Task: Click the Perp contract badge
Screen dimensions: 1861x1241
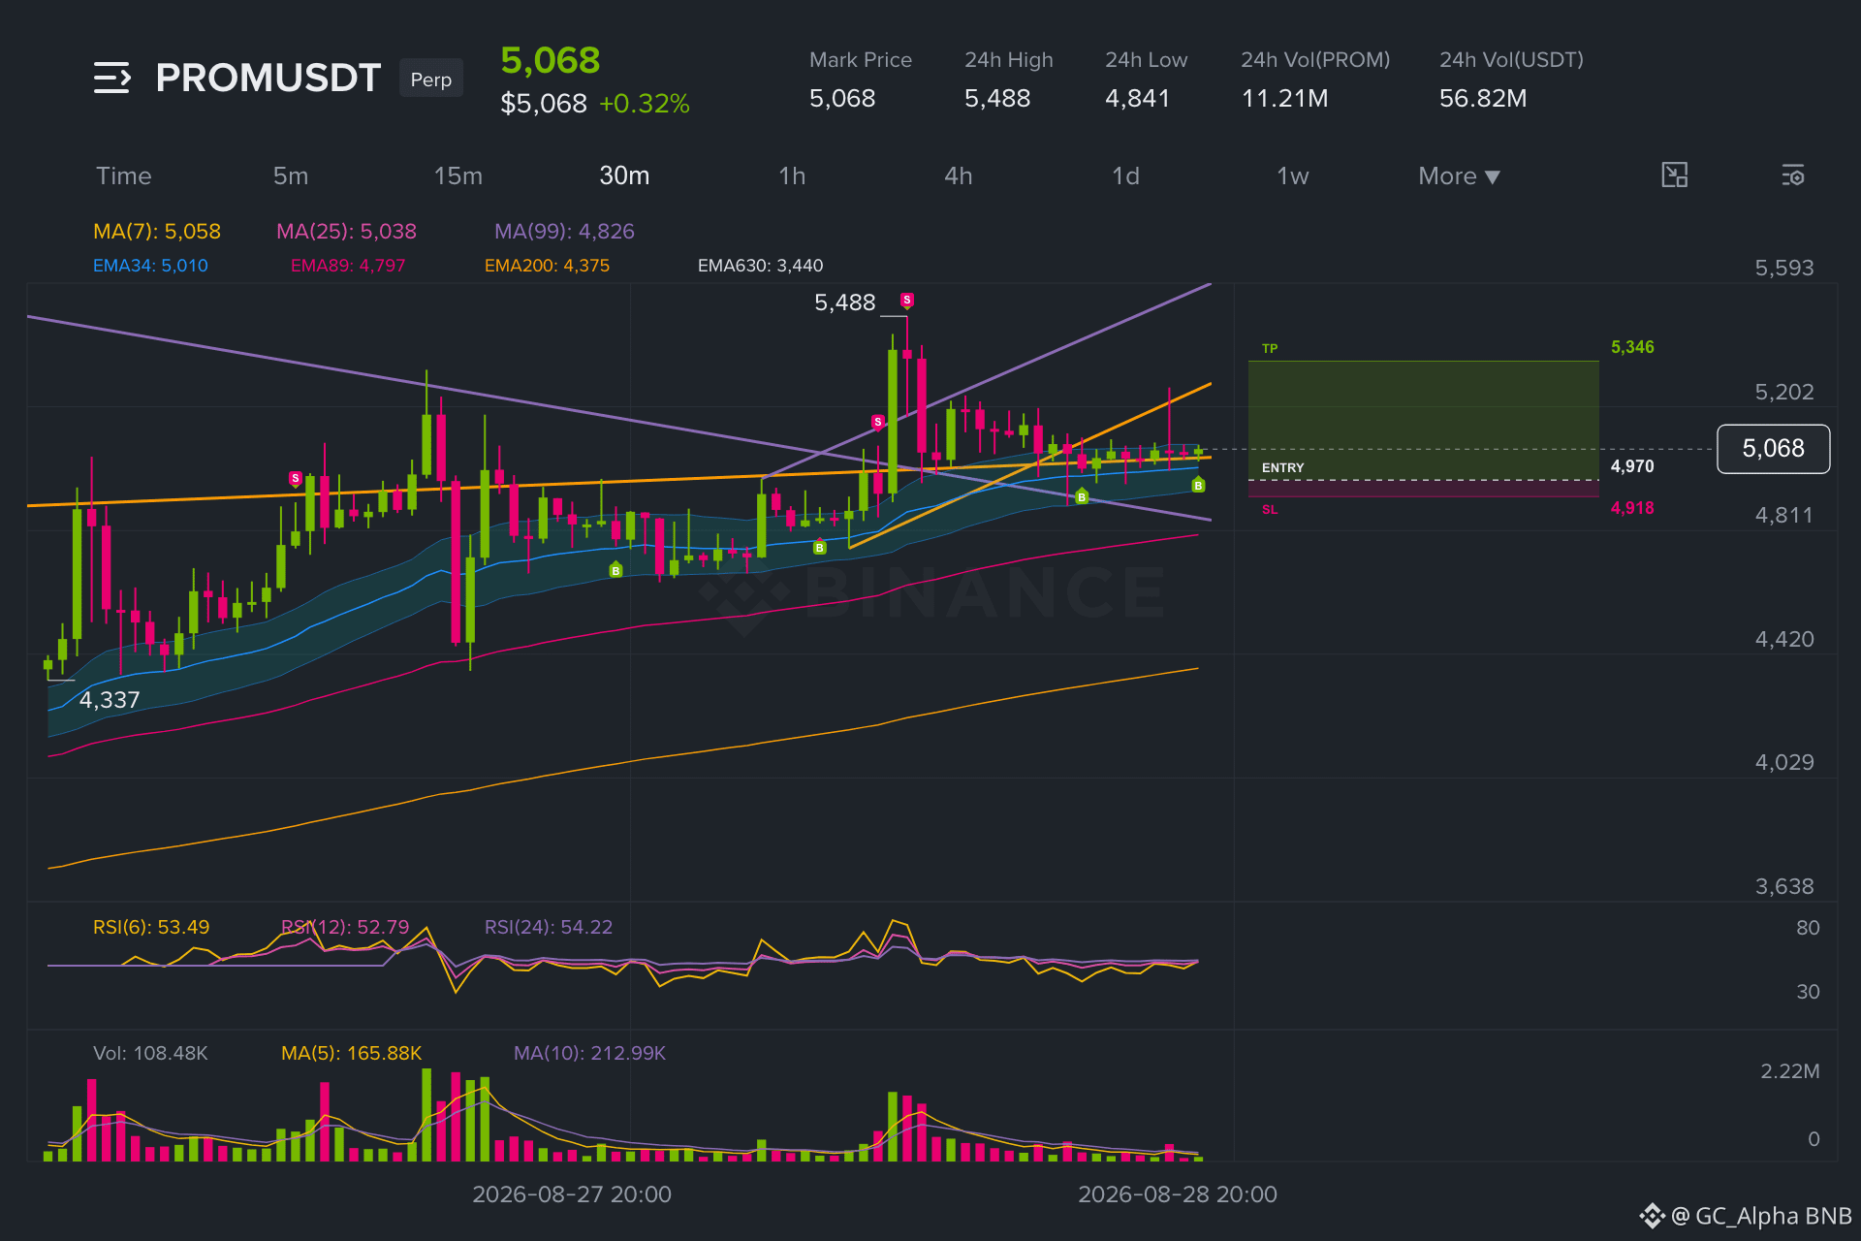Action: [x=431, y=79]
